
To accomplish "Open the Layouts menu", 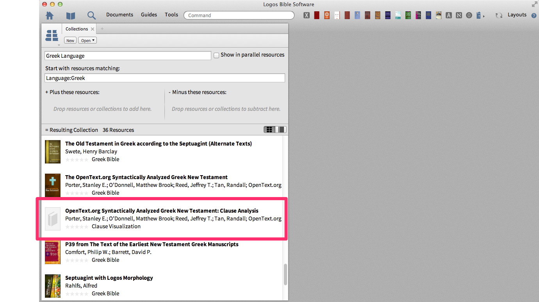I will click(517, 14).
